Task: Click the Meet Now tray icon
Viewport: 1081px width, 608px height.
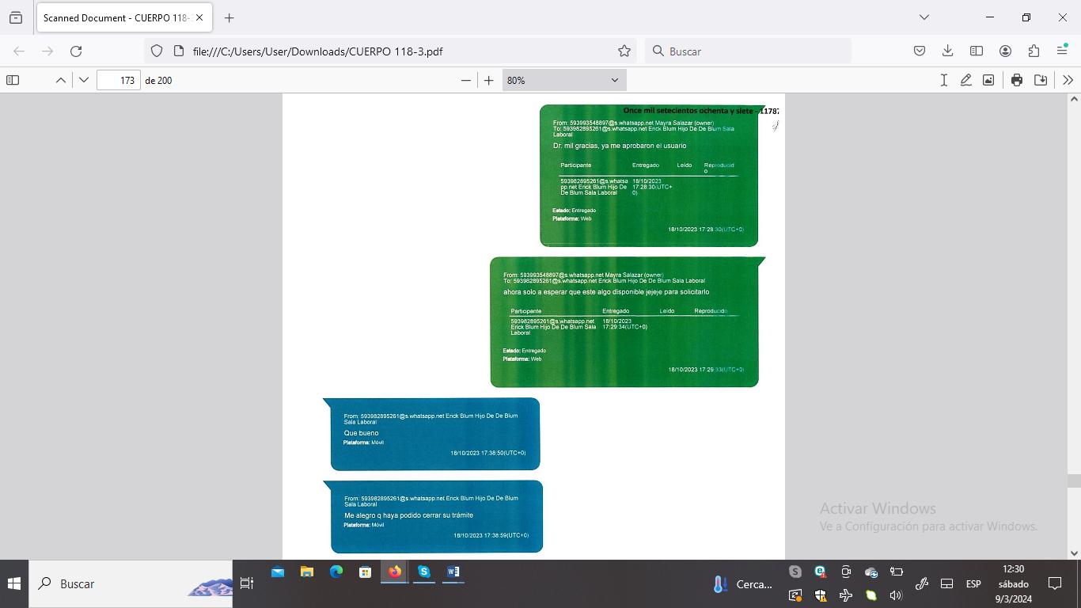Action: (845, 572)
